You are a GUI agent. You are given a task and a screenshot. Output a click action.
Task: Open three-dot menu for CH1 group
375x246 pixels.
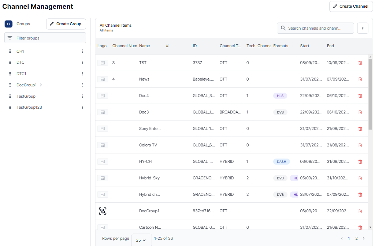pos(82,51)
